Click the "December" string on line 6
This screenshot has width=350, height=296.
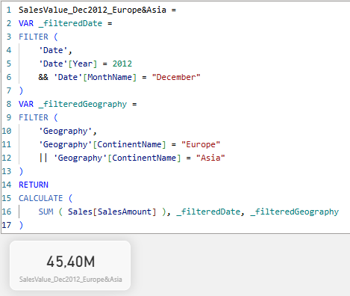176,77
